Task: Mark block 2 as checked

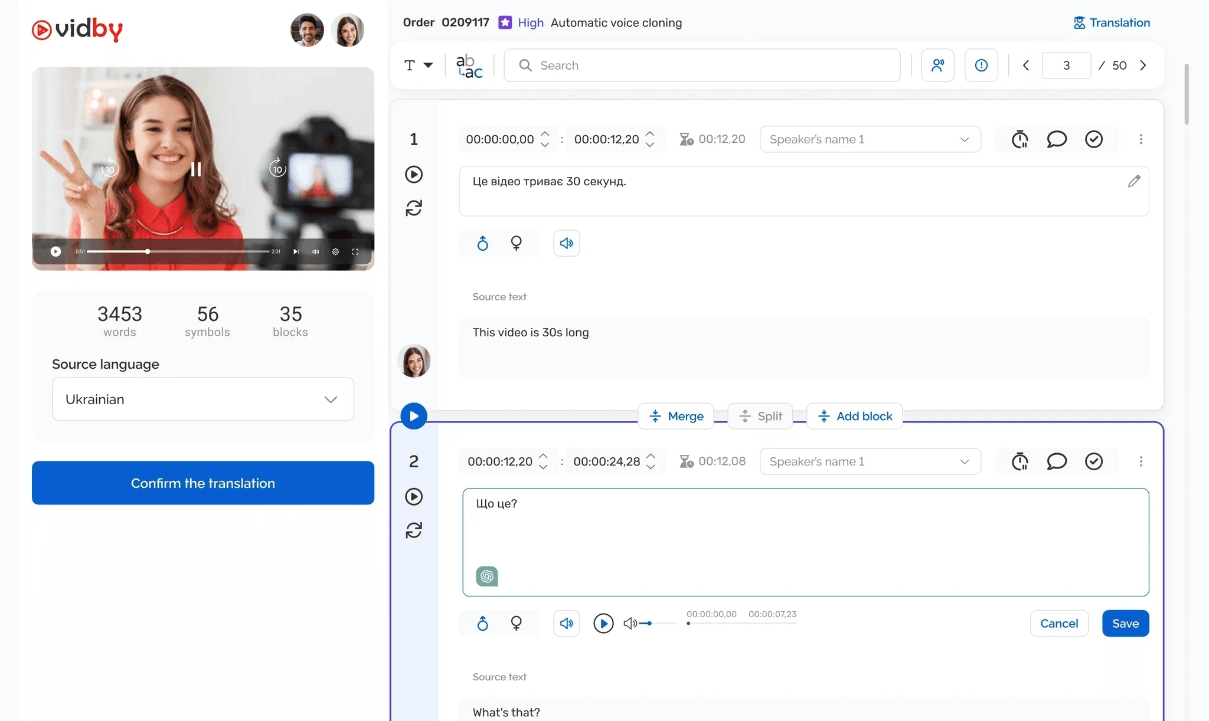Action: click(1094, 461)
